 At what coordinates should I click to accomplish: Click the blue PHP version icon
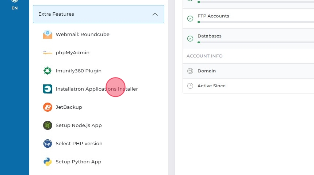point(47,144)
